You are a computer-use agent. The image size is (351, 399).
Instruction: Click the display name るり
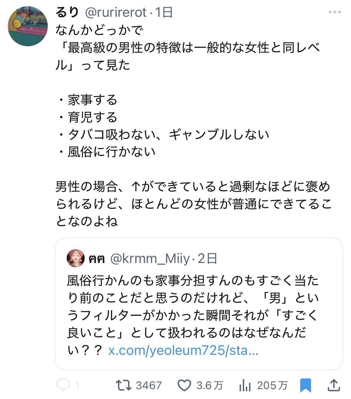(67, 12)
